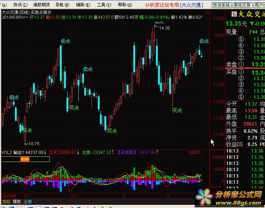Click the down arrow after 主买:20889.67
The height and width of the screenshot is (208, 265).
click(x=78, y=153)
